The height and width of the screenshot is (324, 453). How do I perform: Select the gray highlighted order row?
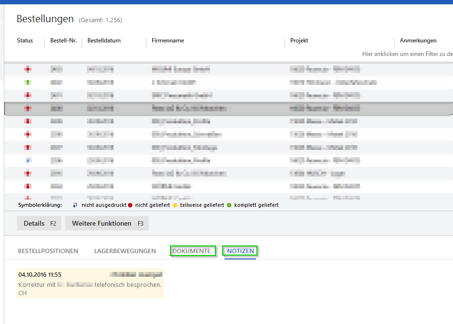228,108
